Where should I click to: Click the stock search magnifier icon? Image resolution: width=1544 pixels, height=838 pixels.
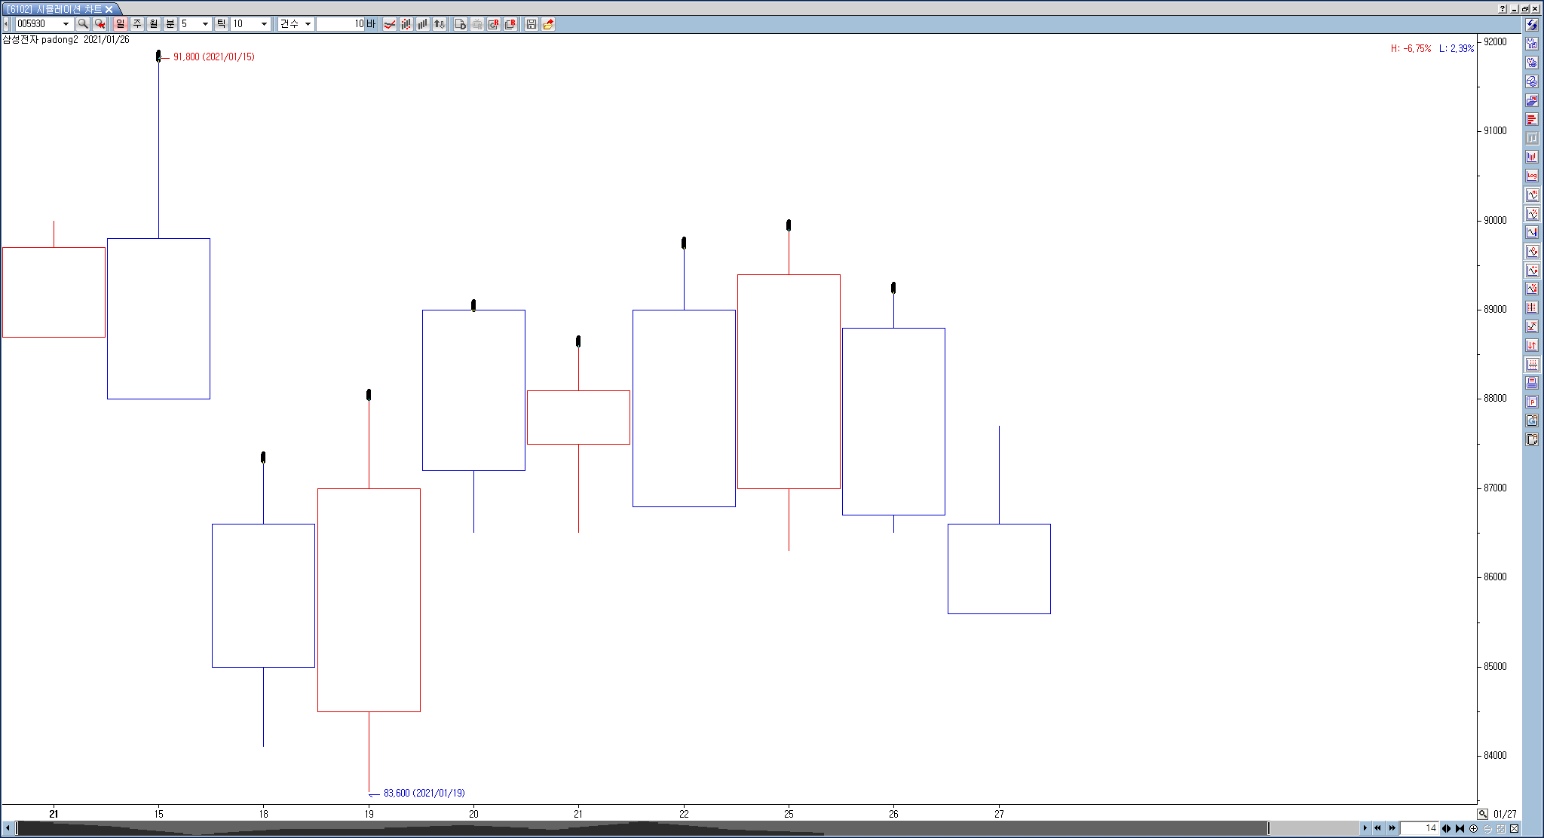83,24
